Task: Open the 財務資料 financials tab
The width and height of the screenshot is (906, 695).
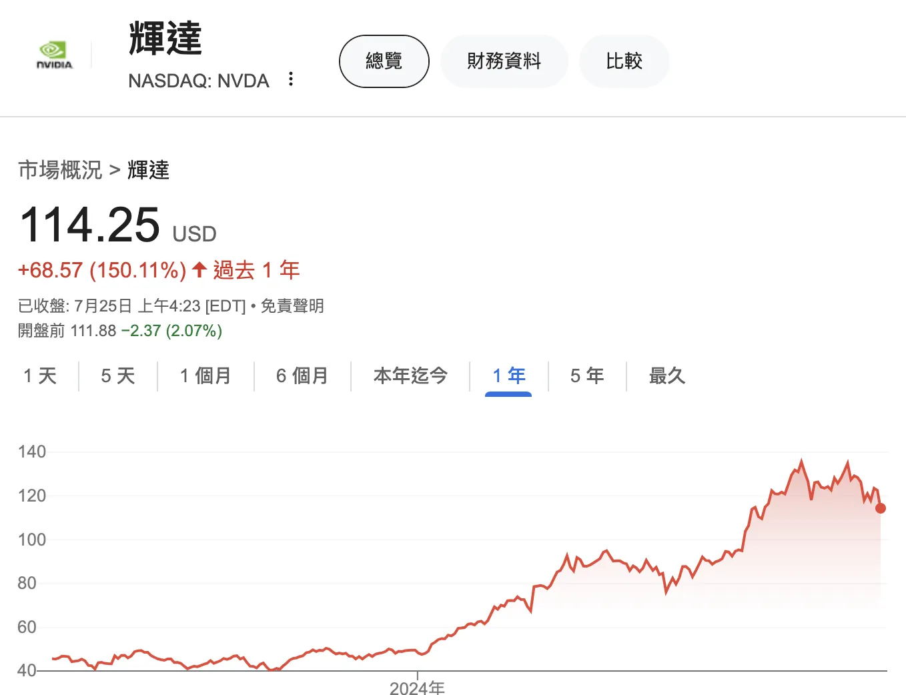Action: [x=504, y=61]
